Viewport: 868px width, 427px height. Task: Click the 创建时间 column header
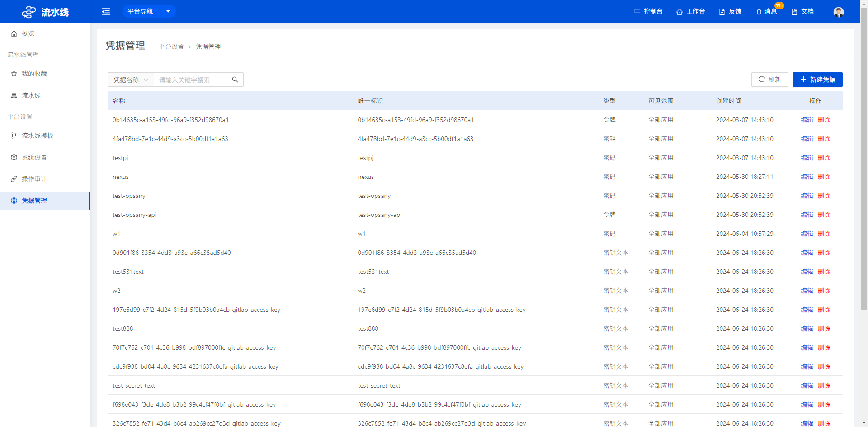(x=729, y=101)
